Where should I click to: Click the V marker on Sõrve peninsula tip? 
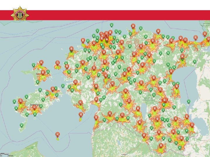point(22,125)
